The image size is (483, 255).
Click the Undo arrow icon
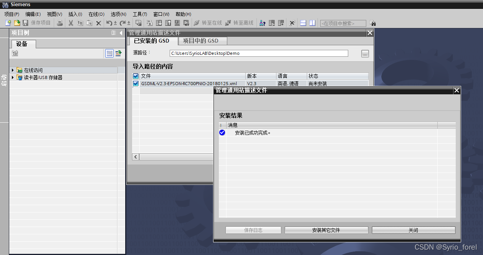[x=109, y=23]
